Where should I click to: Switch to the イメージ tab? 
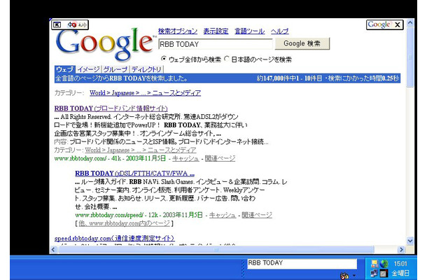point(88,69)
